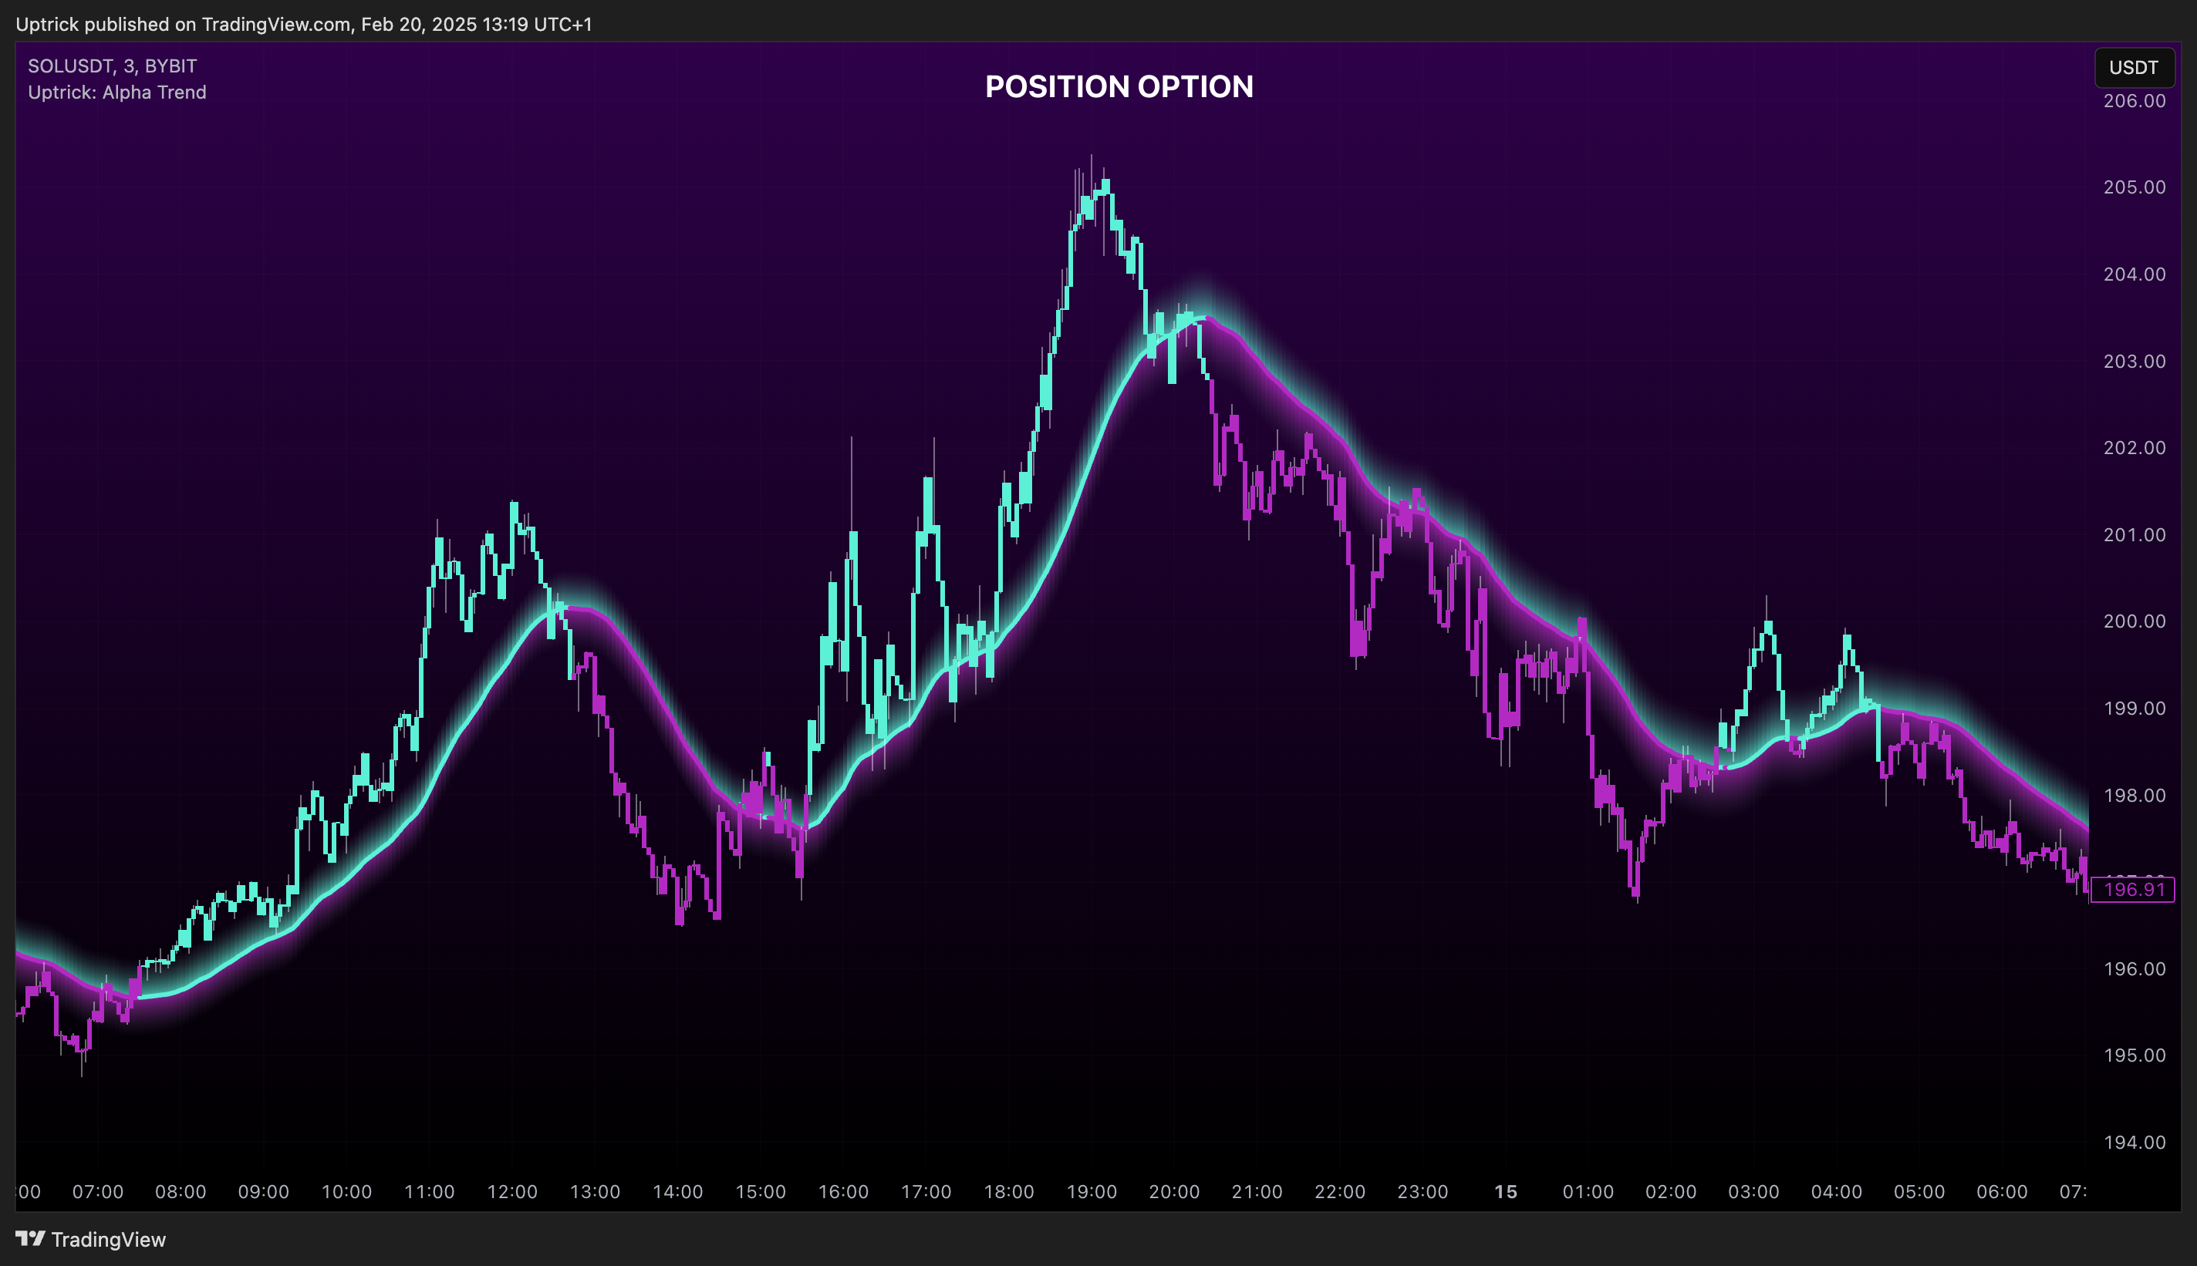
Task: Click the 19:00 time axis label
Action: point(1092,1191)
